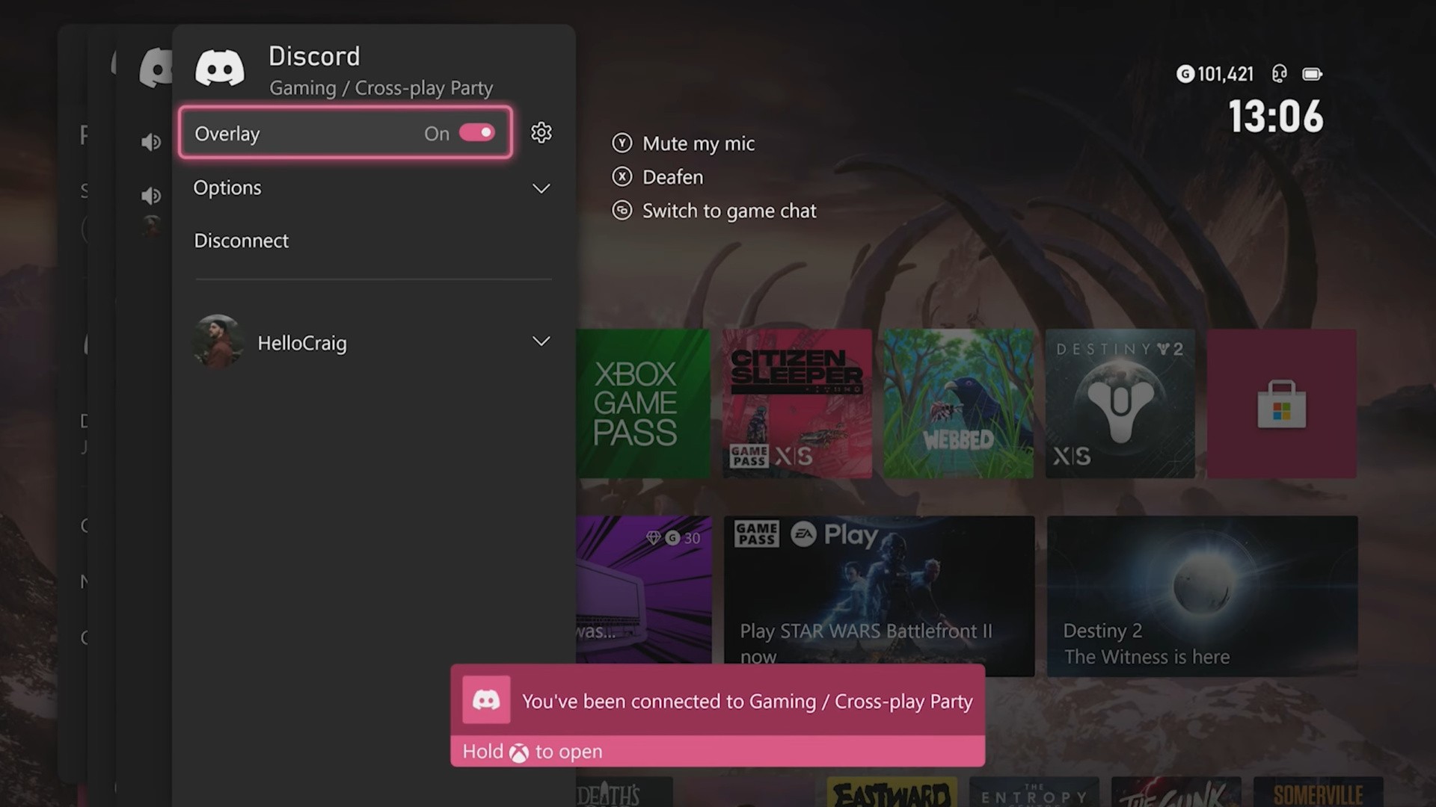1436x807 pixels.
Task: Click the controller battery indicator
Action: pos(1312,74)
